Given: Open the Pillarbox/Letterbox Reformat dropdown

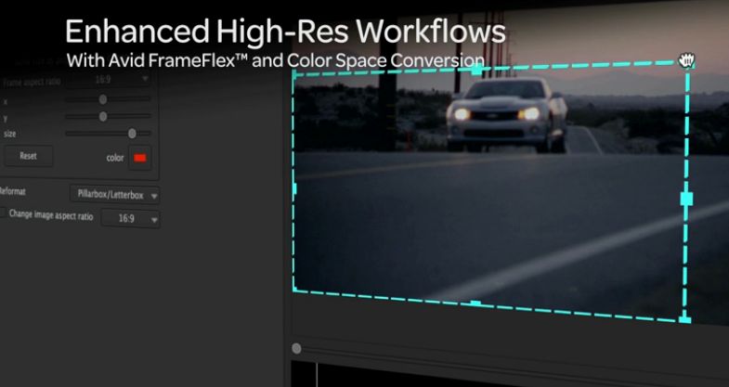Looking at the screenshot, I should [x=115, y=195].
